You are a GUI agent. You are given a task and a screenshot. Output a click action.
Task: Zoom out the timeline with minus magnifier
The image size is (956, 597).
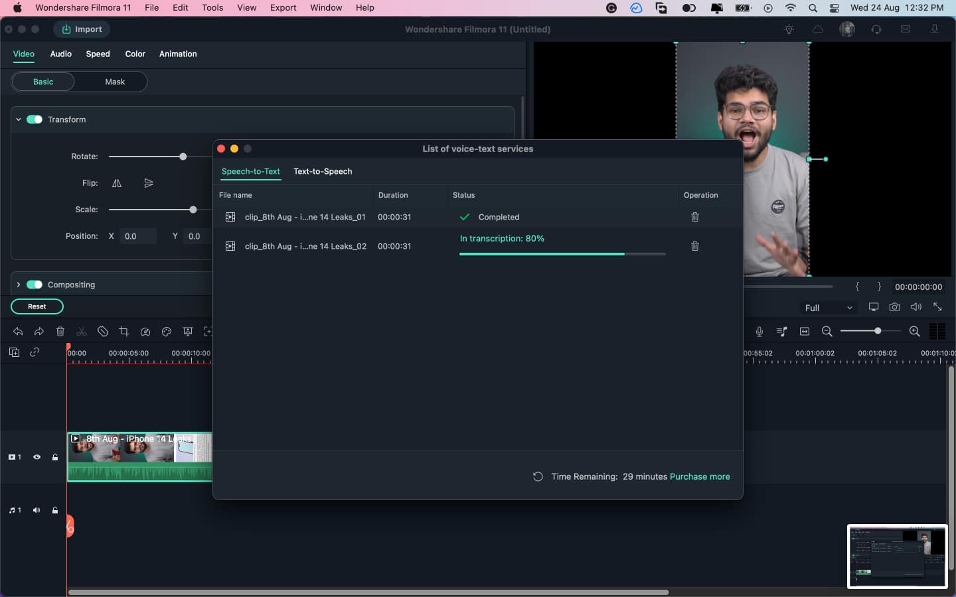pos(827,331)
